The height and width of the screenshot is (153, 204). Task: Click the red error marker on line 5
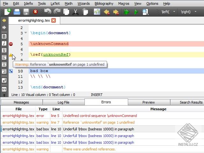click(x=11, y=44)
